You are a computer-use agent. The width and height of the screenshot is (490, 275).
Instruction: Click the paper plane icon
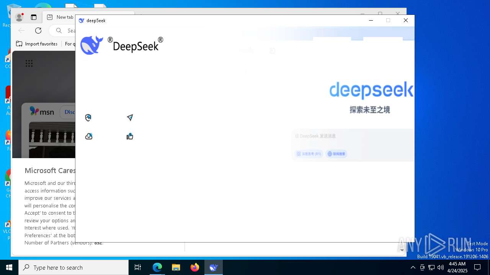point(130,118)
